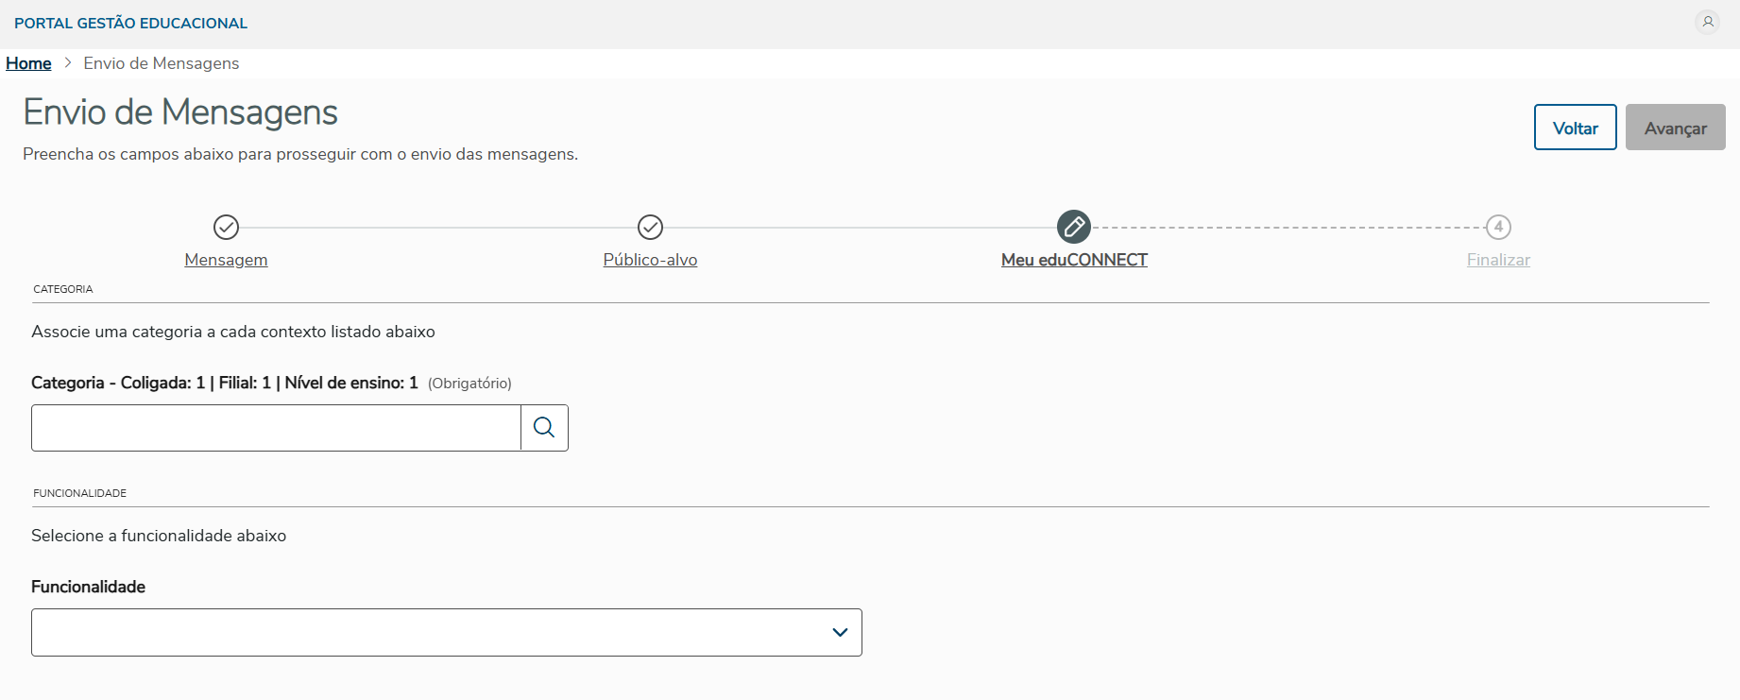Click the Portal Gestão Educacional title
This screenshot has width=1740, height=700.
point(130,23)
